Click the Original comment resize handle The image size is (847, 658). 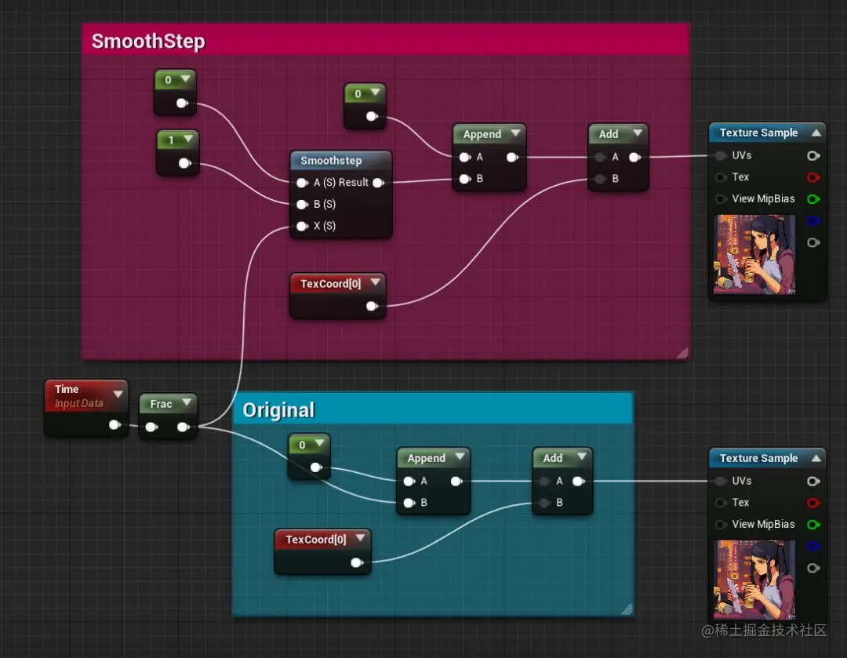(627, 609)
